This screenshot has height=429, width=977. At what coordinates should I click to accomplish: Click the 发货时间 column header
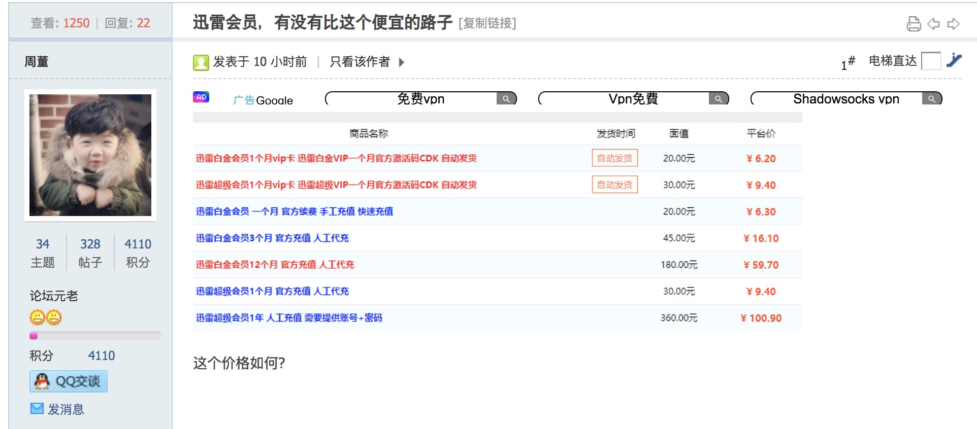coord(615,133)
